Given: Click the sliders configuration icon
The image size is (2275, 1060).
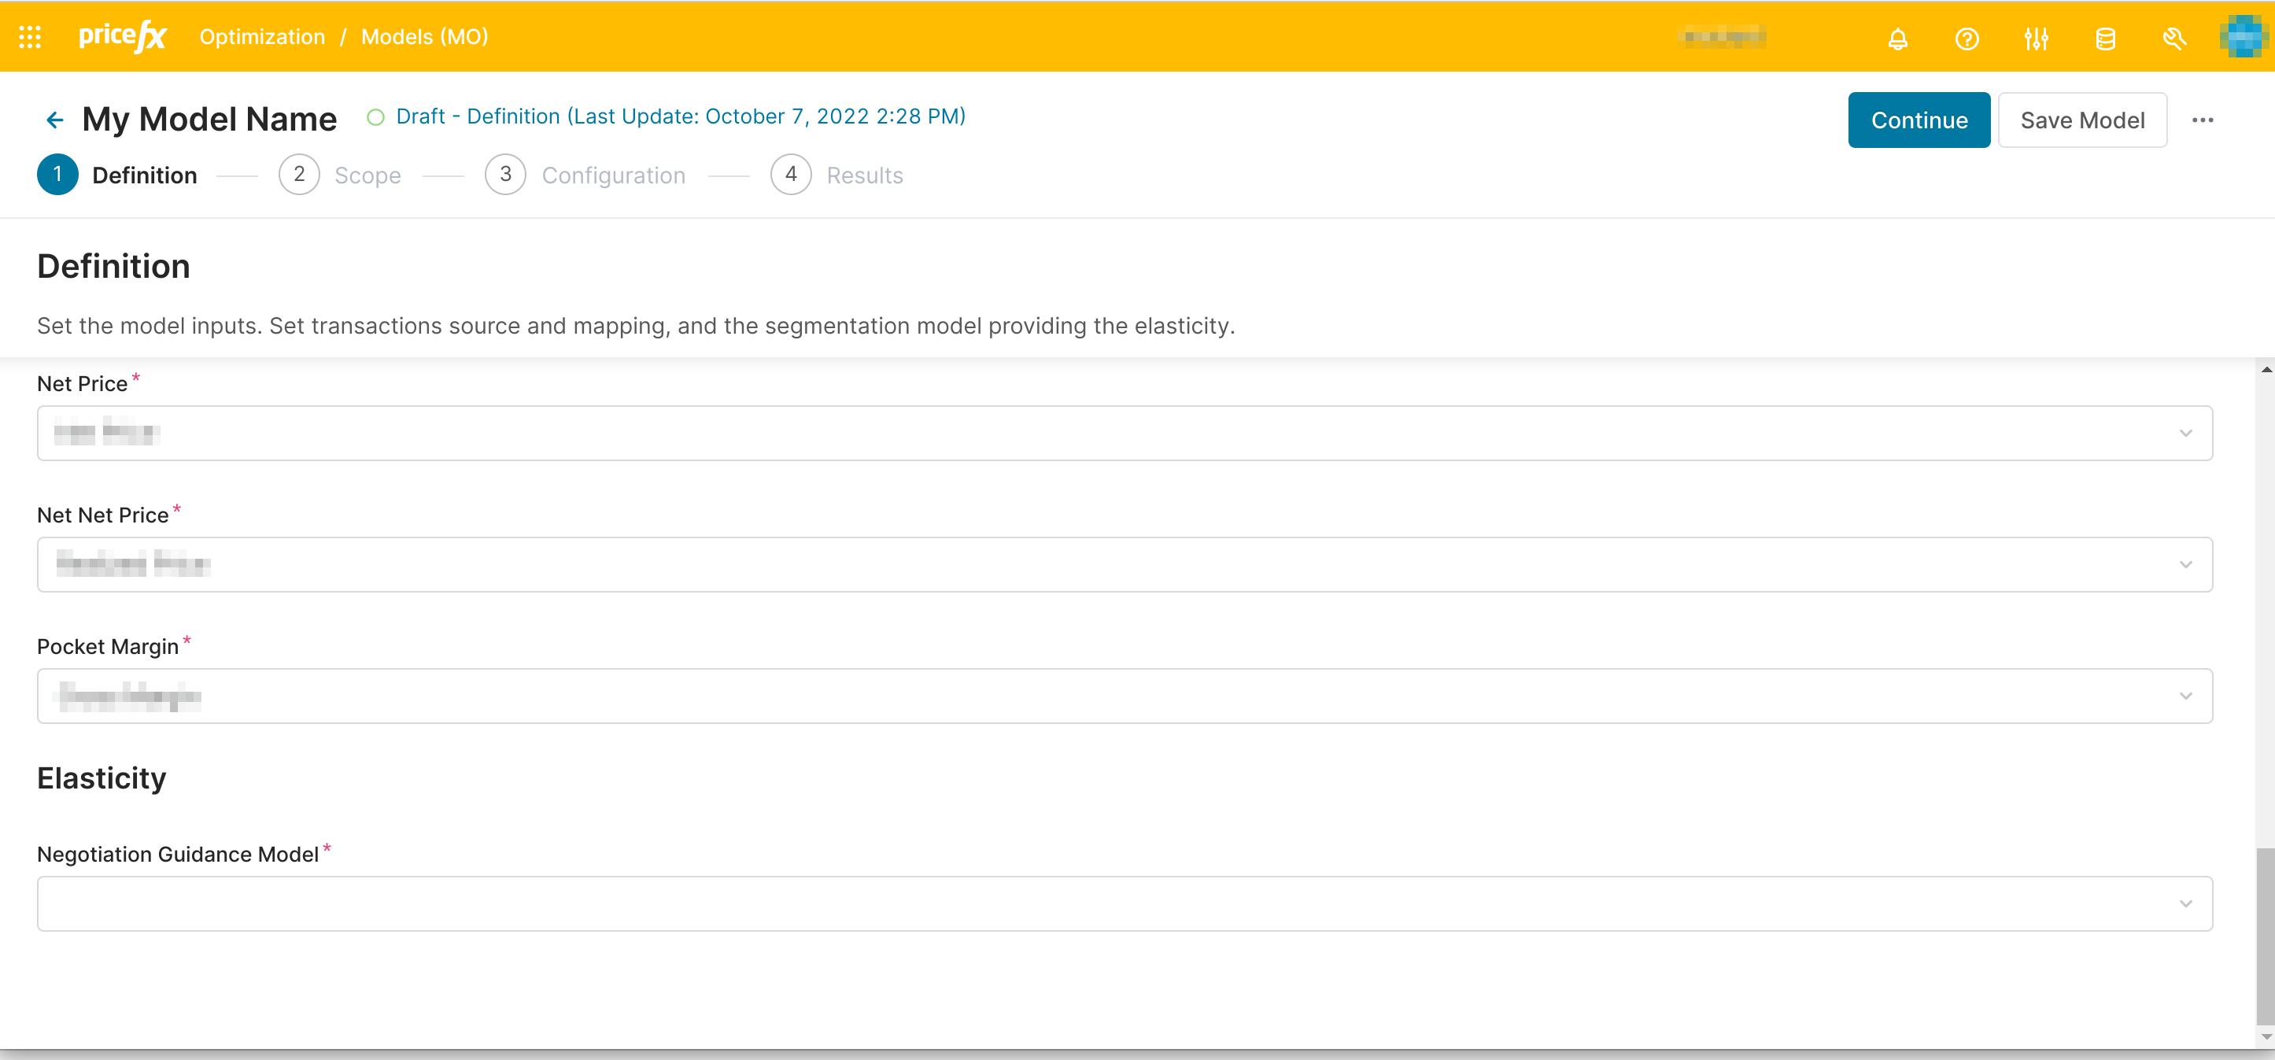Looking at the screenshot, I should pyautogui.click(x=2036, y=39).
